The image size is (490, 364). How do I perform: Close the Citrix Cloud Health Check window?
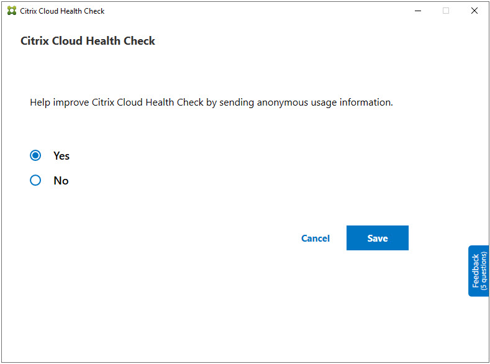point(474,11)
